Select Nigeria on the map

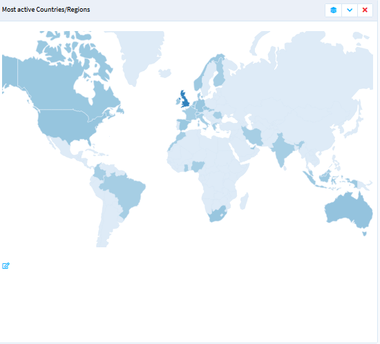pyautogui.click(x=198, y=166)
